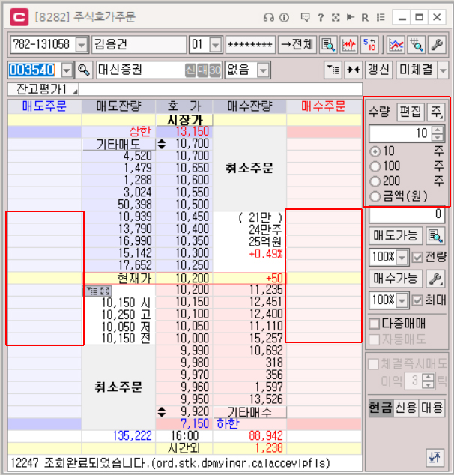Click the pin window icon in title bar

(x=351, y=17)
